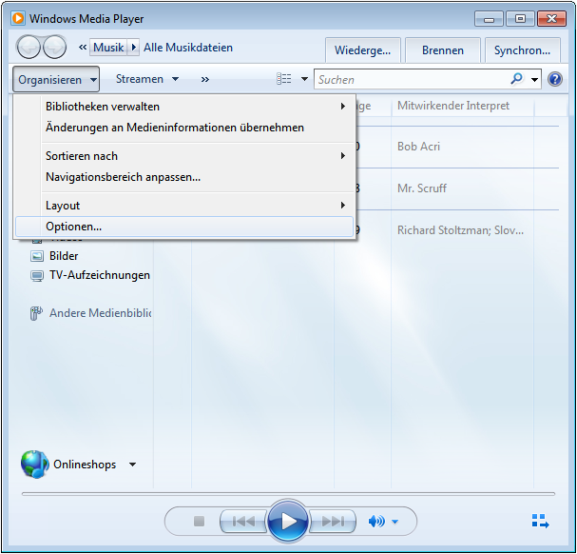The width and height of the screenshot is (577, 554).
Task: Click the Musik breadcrumb
Action: coord(108,48)
